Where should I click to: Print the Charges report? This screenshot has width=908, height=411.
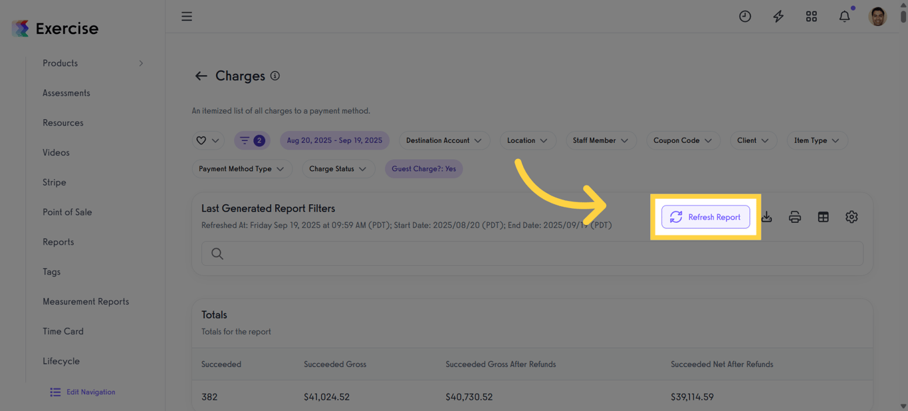pyautogui.click(x=795, y=217)
